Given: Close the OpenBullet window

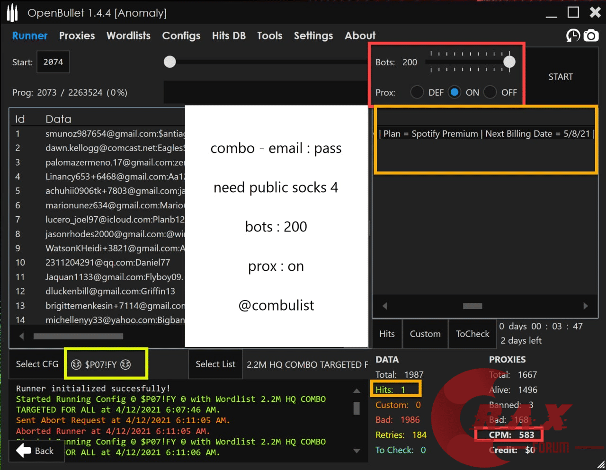Looking at the screenshot, I should tap(595, 12).
